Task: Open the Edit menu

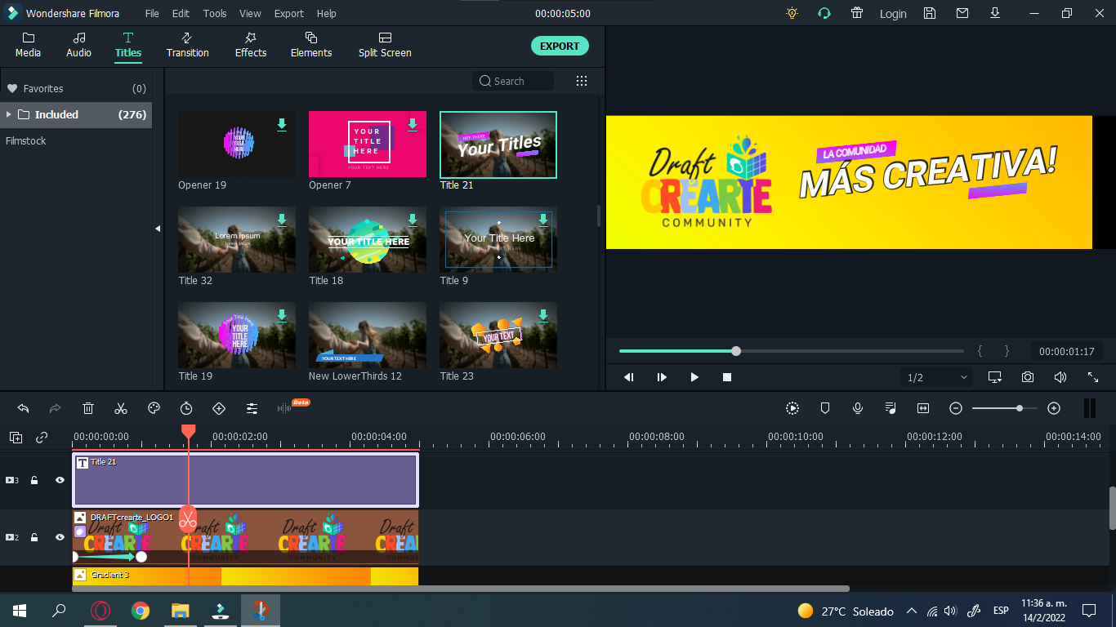Action: pyautogui.click(x=181, y=14)
